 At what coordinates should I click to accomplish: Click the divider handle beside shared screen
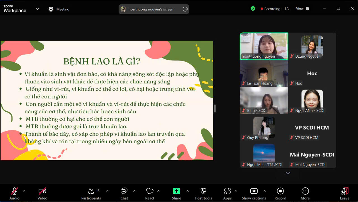click(x=215, y=108)
